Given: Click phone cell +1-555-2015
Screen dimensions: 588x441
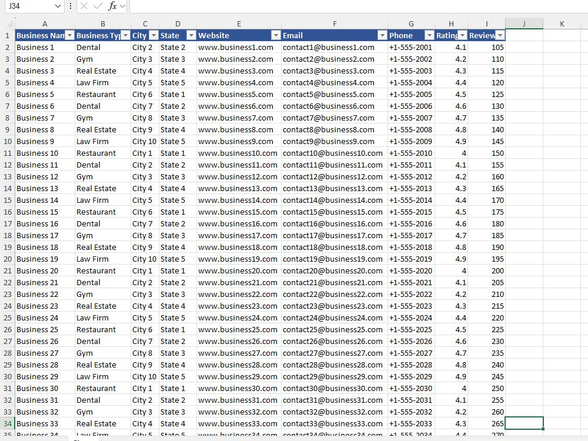Looking at the screenshot, I should (411, 212).
